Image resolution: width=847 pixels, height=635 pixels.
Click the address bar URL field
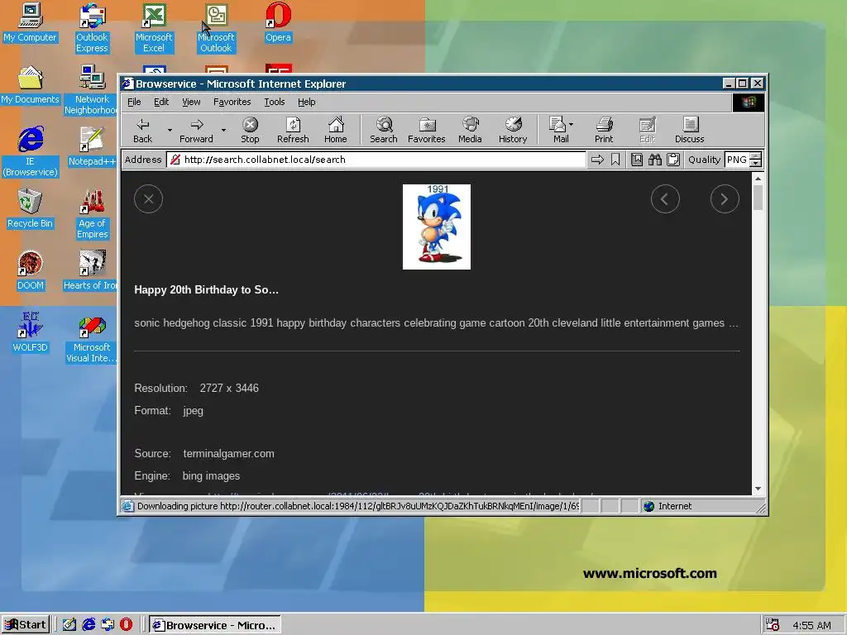(x=376, y=160)
